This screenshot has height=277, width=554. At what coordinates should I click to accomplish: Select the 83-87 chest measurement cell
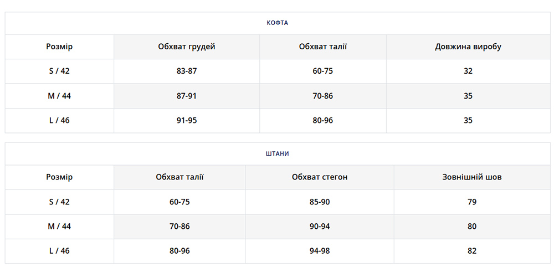[x=187, y=71]
